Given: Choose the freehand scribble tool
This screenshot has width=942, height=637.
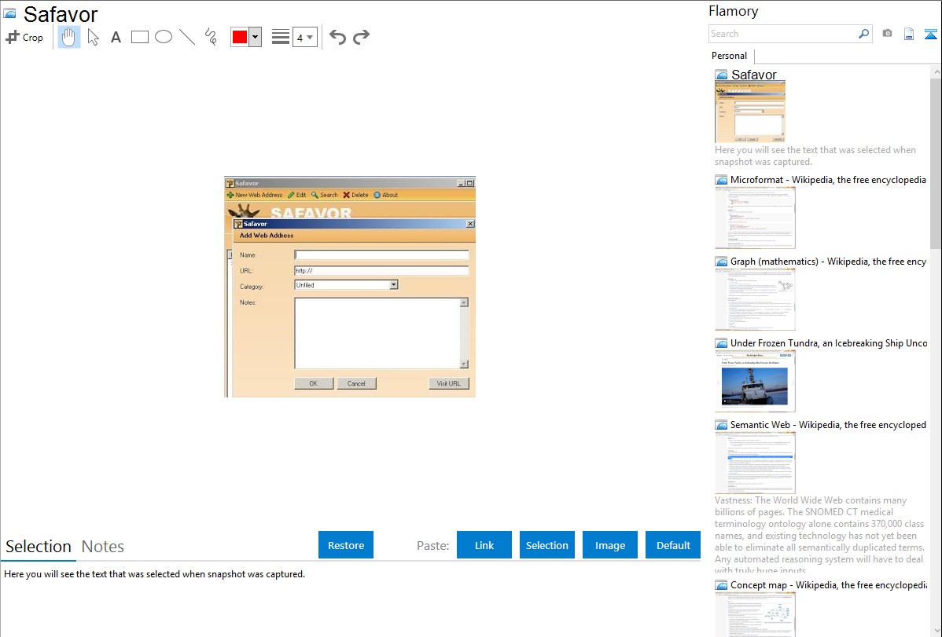Looking at the screenshot, I should (211, 37).
